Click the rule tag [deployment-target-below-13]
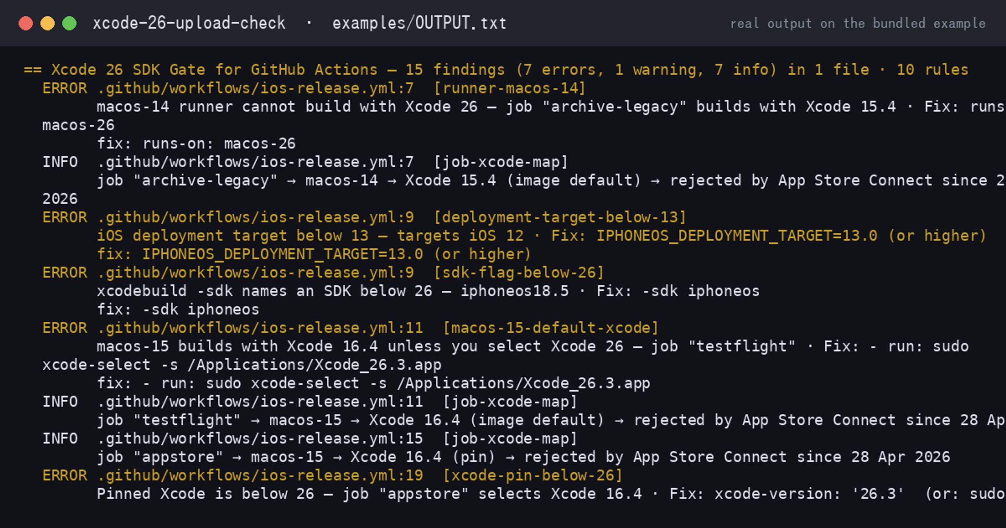The width and height of the screenshot is (1006, 528). coord(560,217)
